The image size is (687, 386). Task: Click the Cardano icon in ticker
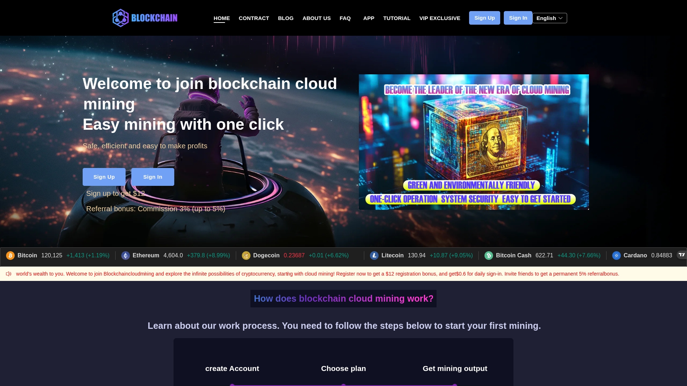click(617, 256)
